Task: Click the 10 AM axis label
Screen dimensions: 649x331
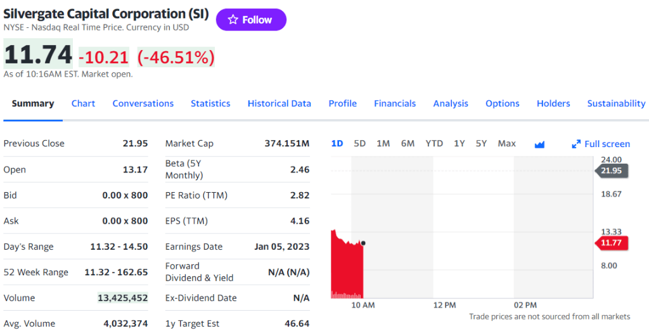Action: point(363,305)
